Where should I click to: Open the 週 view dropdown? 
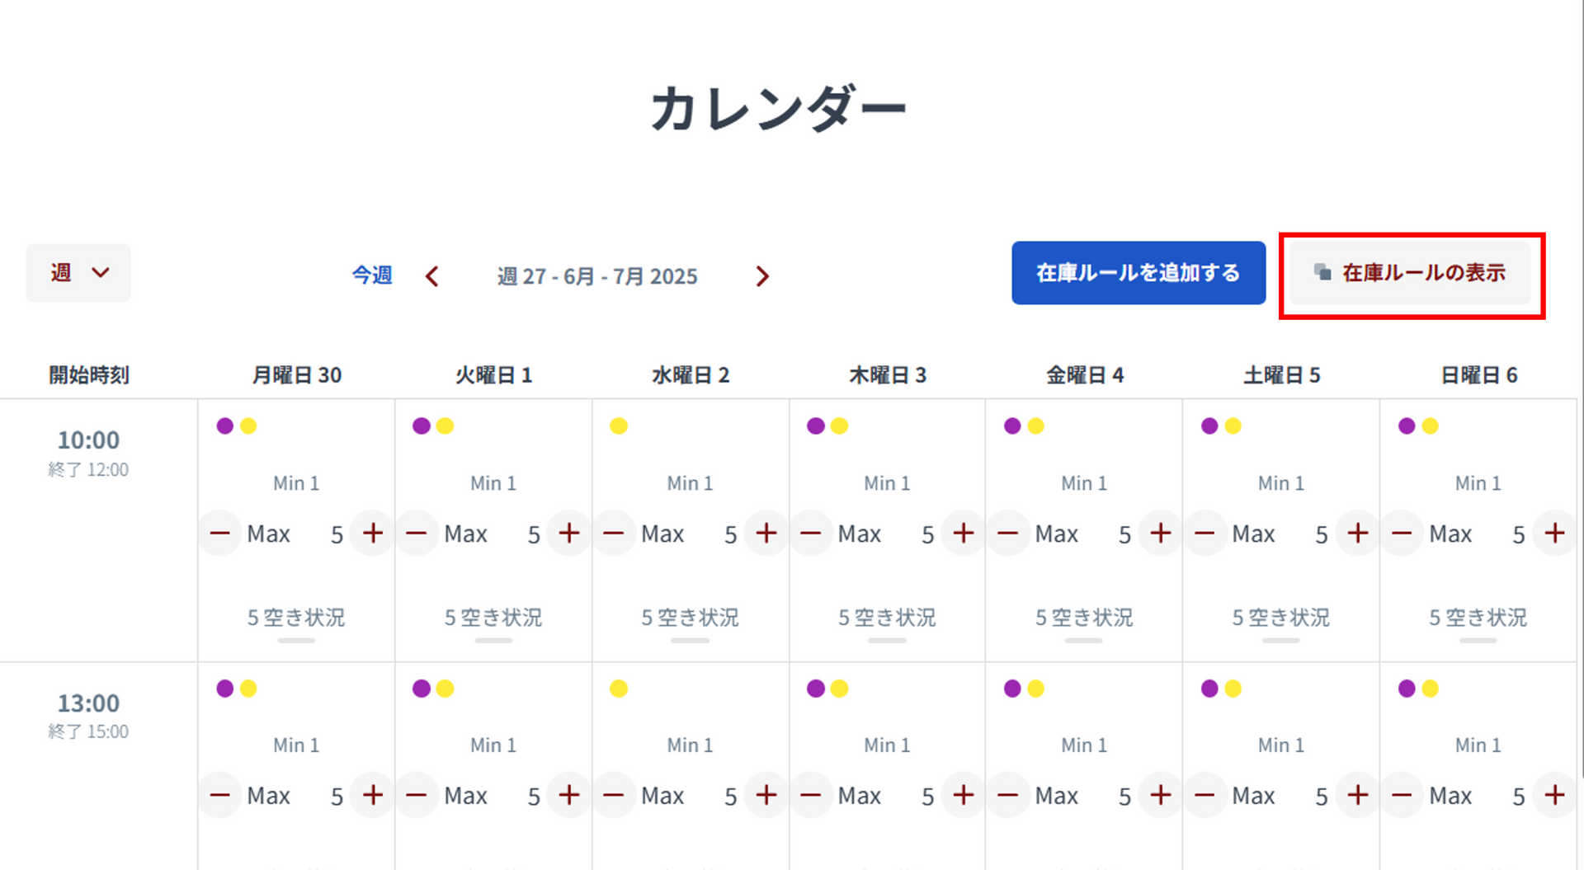point(78,273)
